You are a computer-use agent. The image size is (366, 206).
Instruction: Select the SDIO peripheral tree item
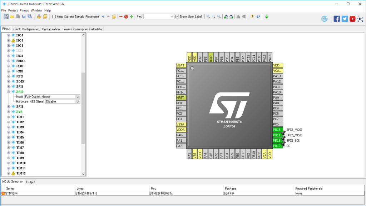coord(20,81)
